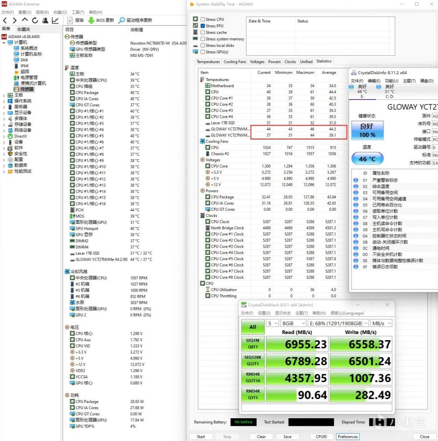Click the driver update magnifier icon
Viewport: 438px width, 441px height.
(x=122, y=21)
